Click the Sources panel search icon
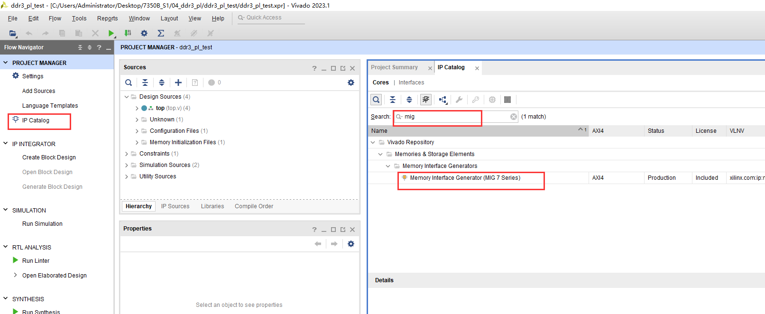The image size is (765, 314). point(129,83)
